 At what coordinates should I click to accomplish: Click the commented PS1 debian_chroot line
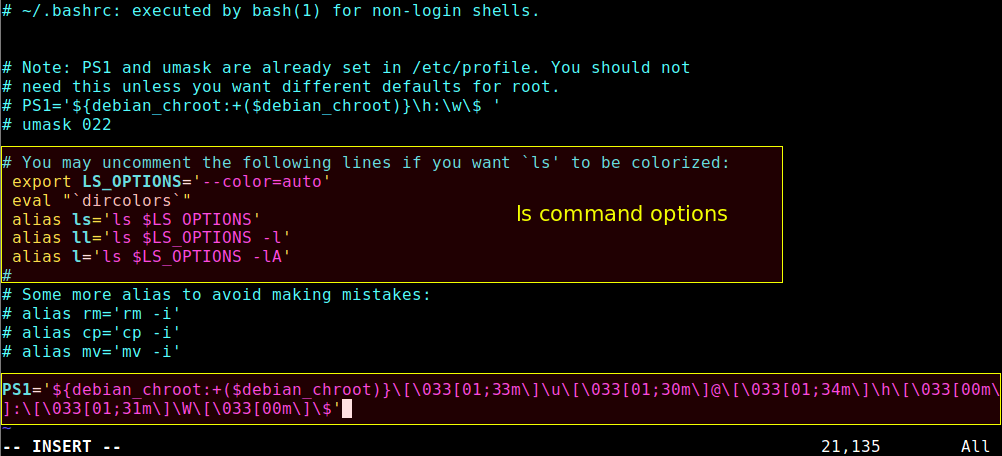(250, 106)
